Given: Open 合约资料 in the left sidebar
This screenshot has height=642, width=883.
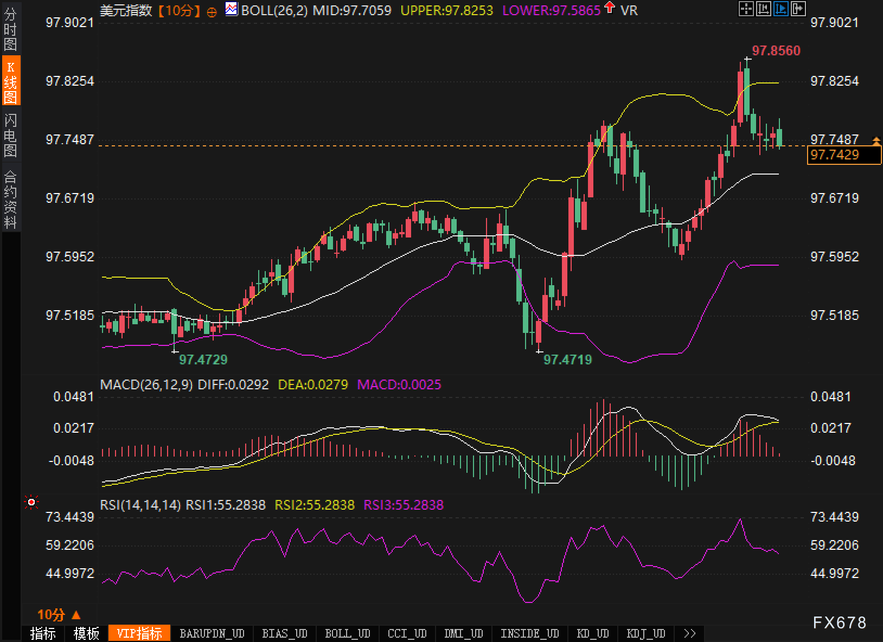Looking at the screenshot, I should 10,199.
